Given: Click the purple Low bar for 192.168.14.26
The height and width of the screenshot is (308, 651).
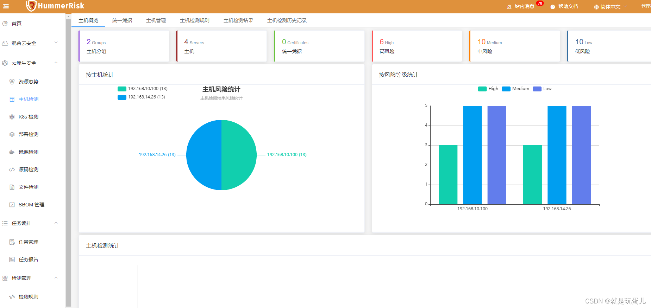Looking at the screenshot, I should tap(581, 155).
